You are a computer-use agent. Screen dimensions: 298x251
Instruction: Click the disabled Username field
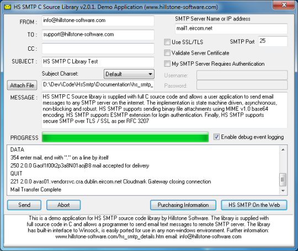(242, 75)
